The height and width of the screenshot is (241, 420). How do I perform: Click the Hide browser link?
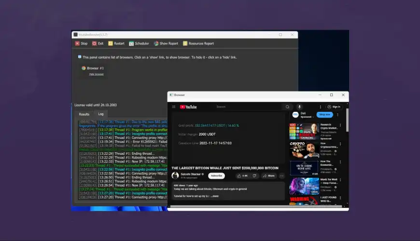pyautogui.click(x=96, y=74)
